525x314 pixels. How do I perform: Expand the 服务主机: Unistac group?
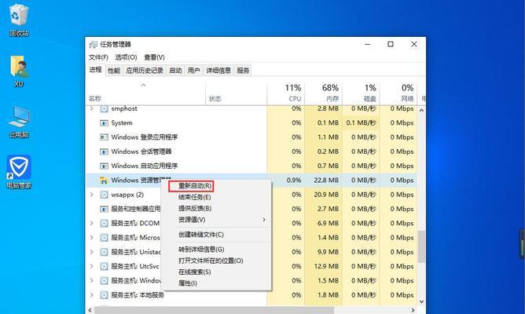pos(91,252)
